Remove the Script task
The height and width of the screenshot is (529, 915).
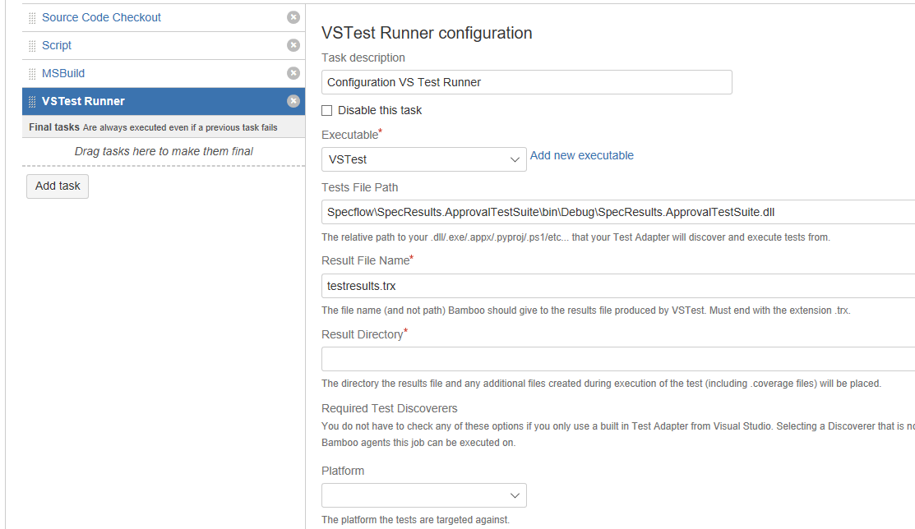(293, 44)
